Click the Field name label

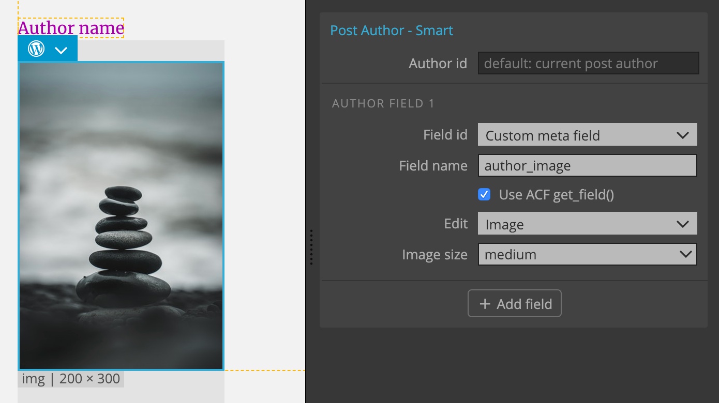[x=433, y=166]
